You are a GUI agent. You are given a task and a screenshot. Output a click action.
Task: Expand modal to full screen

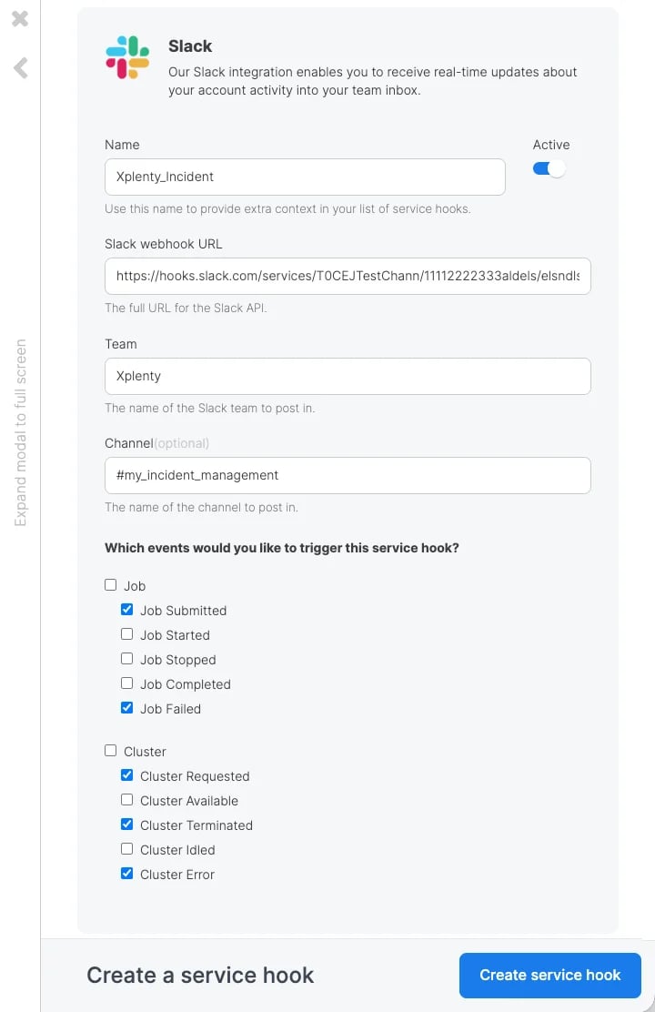(21, 432)
